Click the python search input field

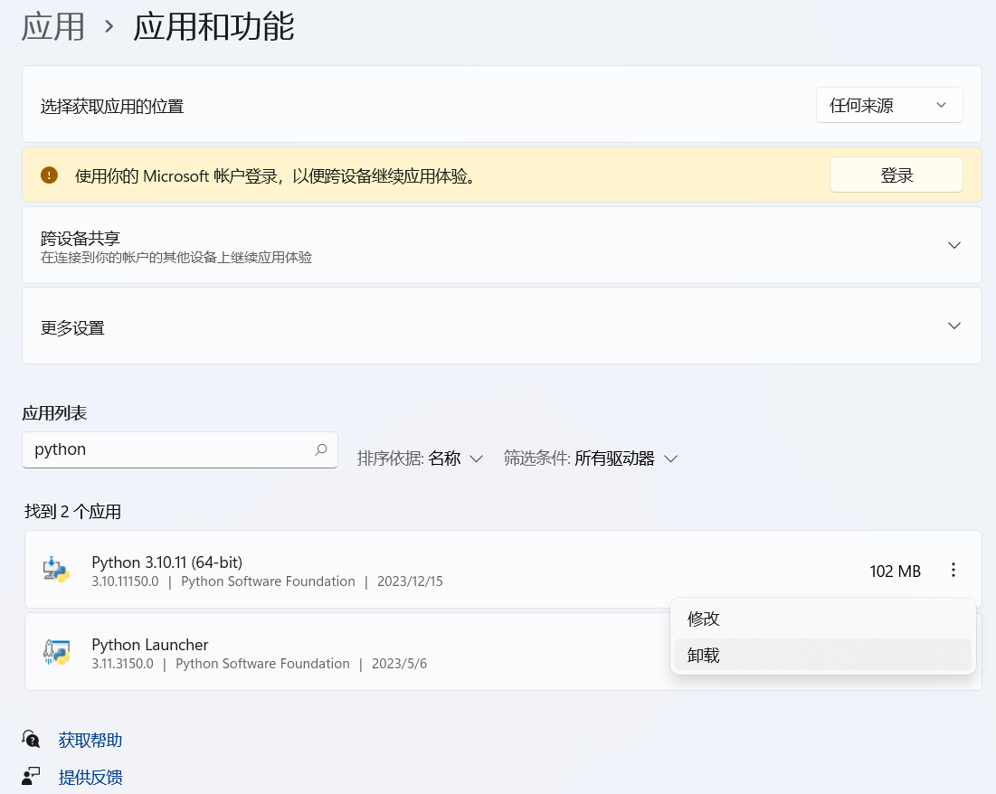pos(180,449)
